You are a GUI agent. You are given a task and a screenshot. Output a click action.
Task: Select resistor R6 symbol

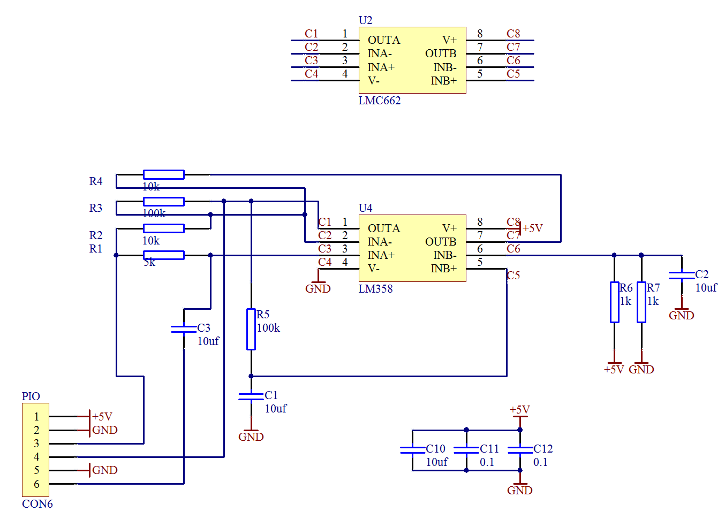[x=615, y=302]
